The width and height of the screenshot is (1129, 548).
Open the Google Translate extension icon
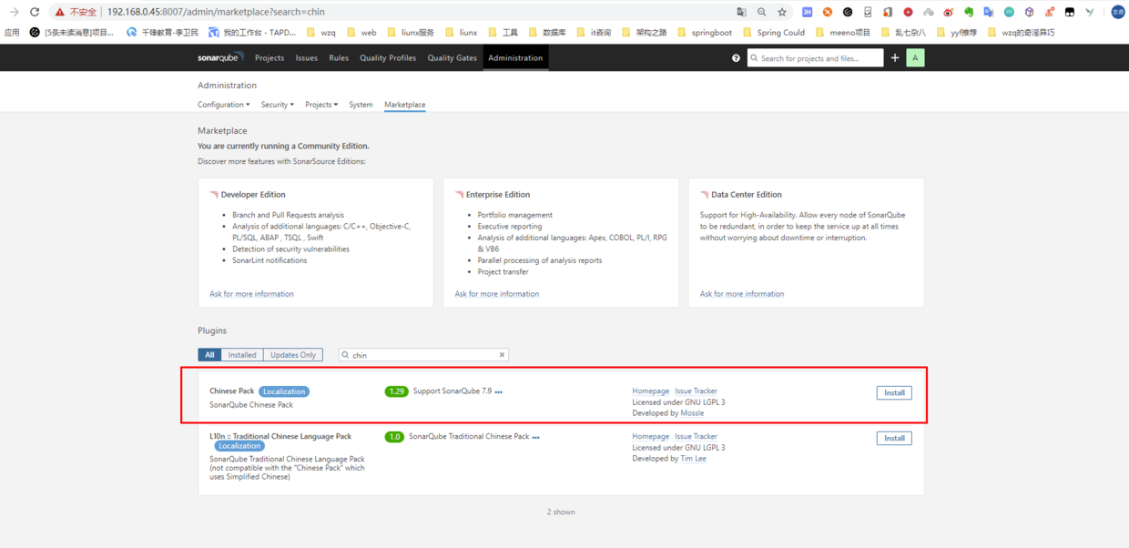989,12
